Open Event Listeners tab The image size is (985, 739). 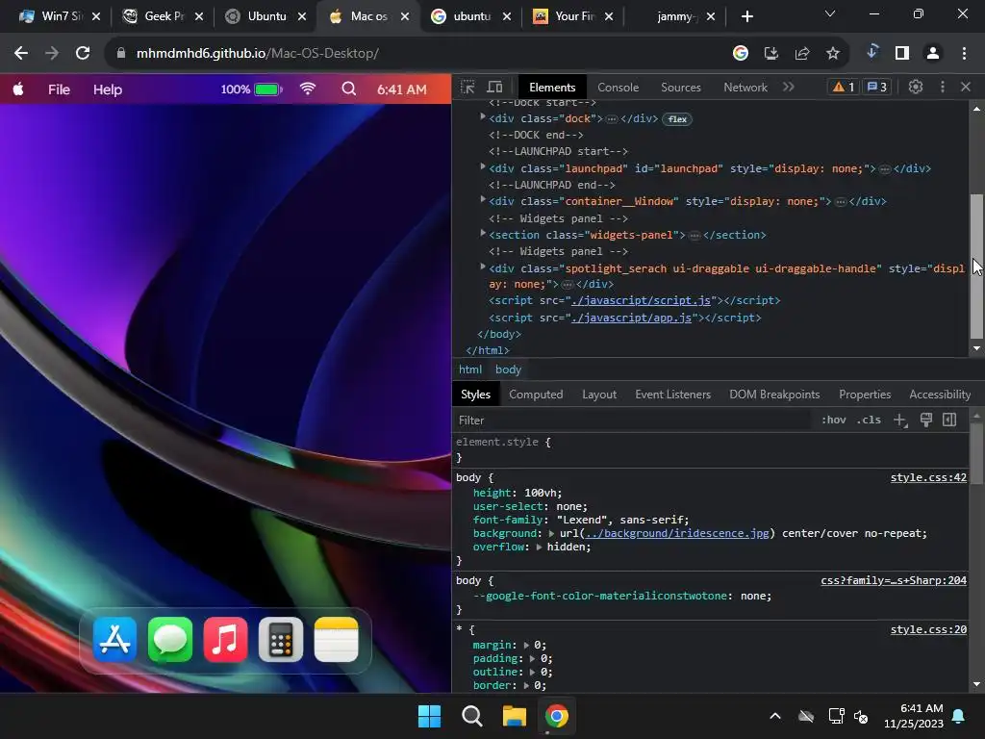tap(672, 395)
